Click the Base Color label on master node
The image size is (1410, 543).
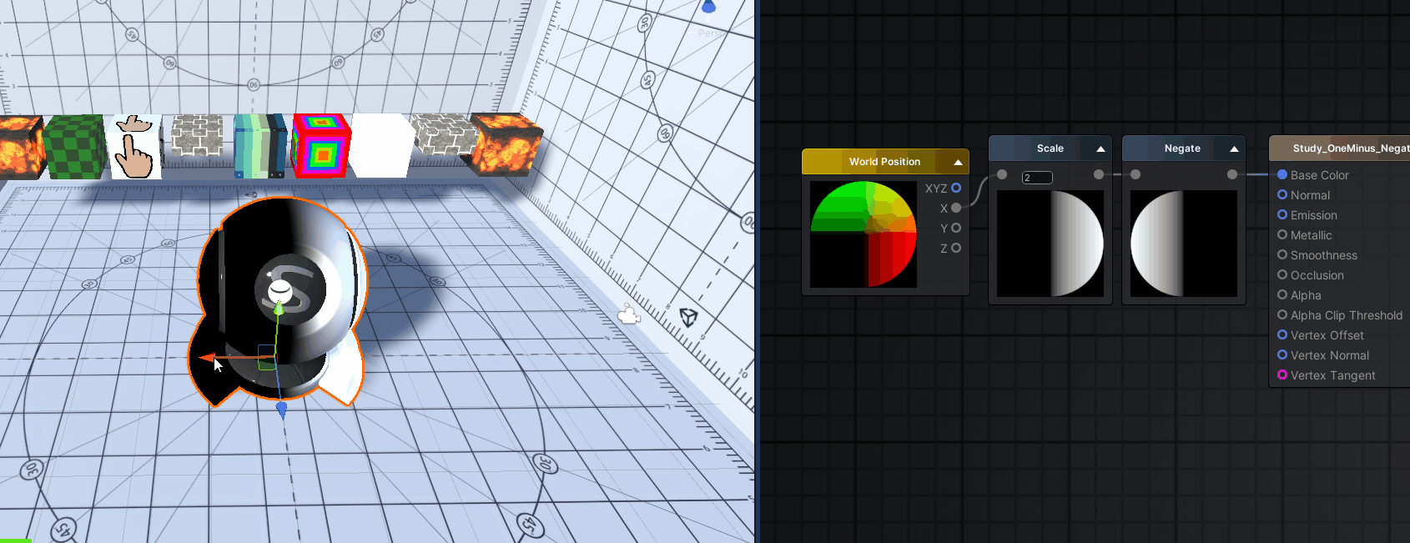1320,175
